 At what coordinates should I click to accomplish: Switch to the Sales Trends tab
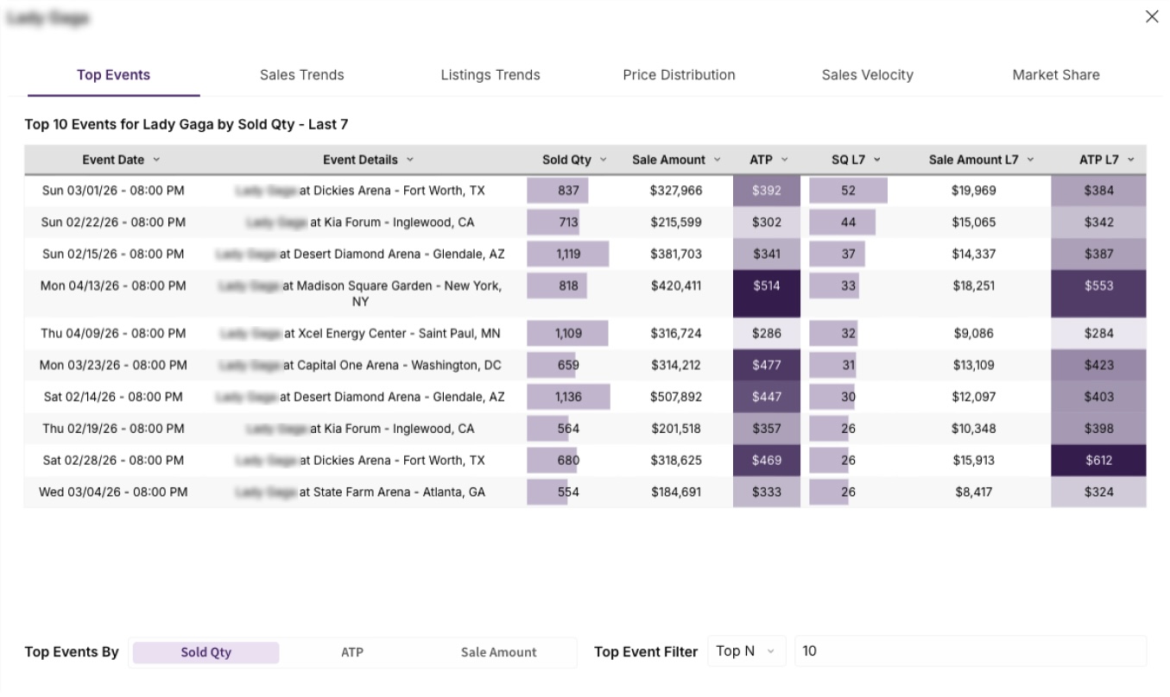[301, 75]
